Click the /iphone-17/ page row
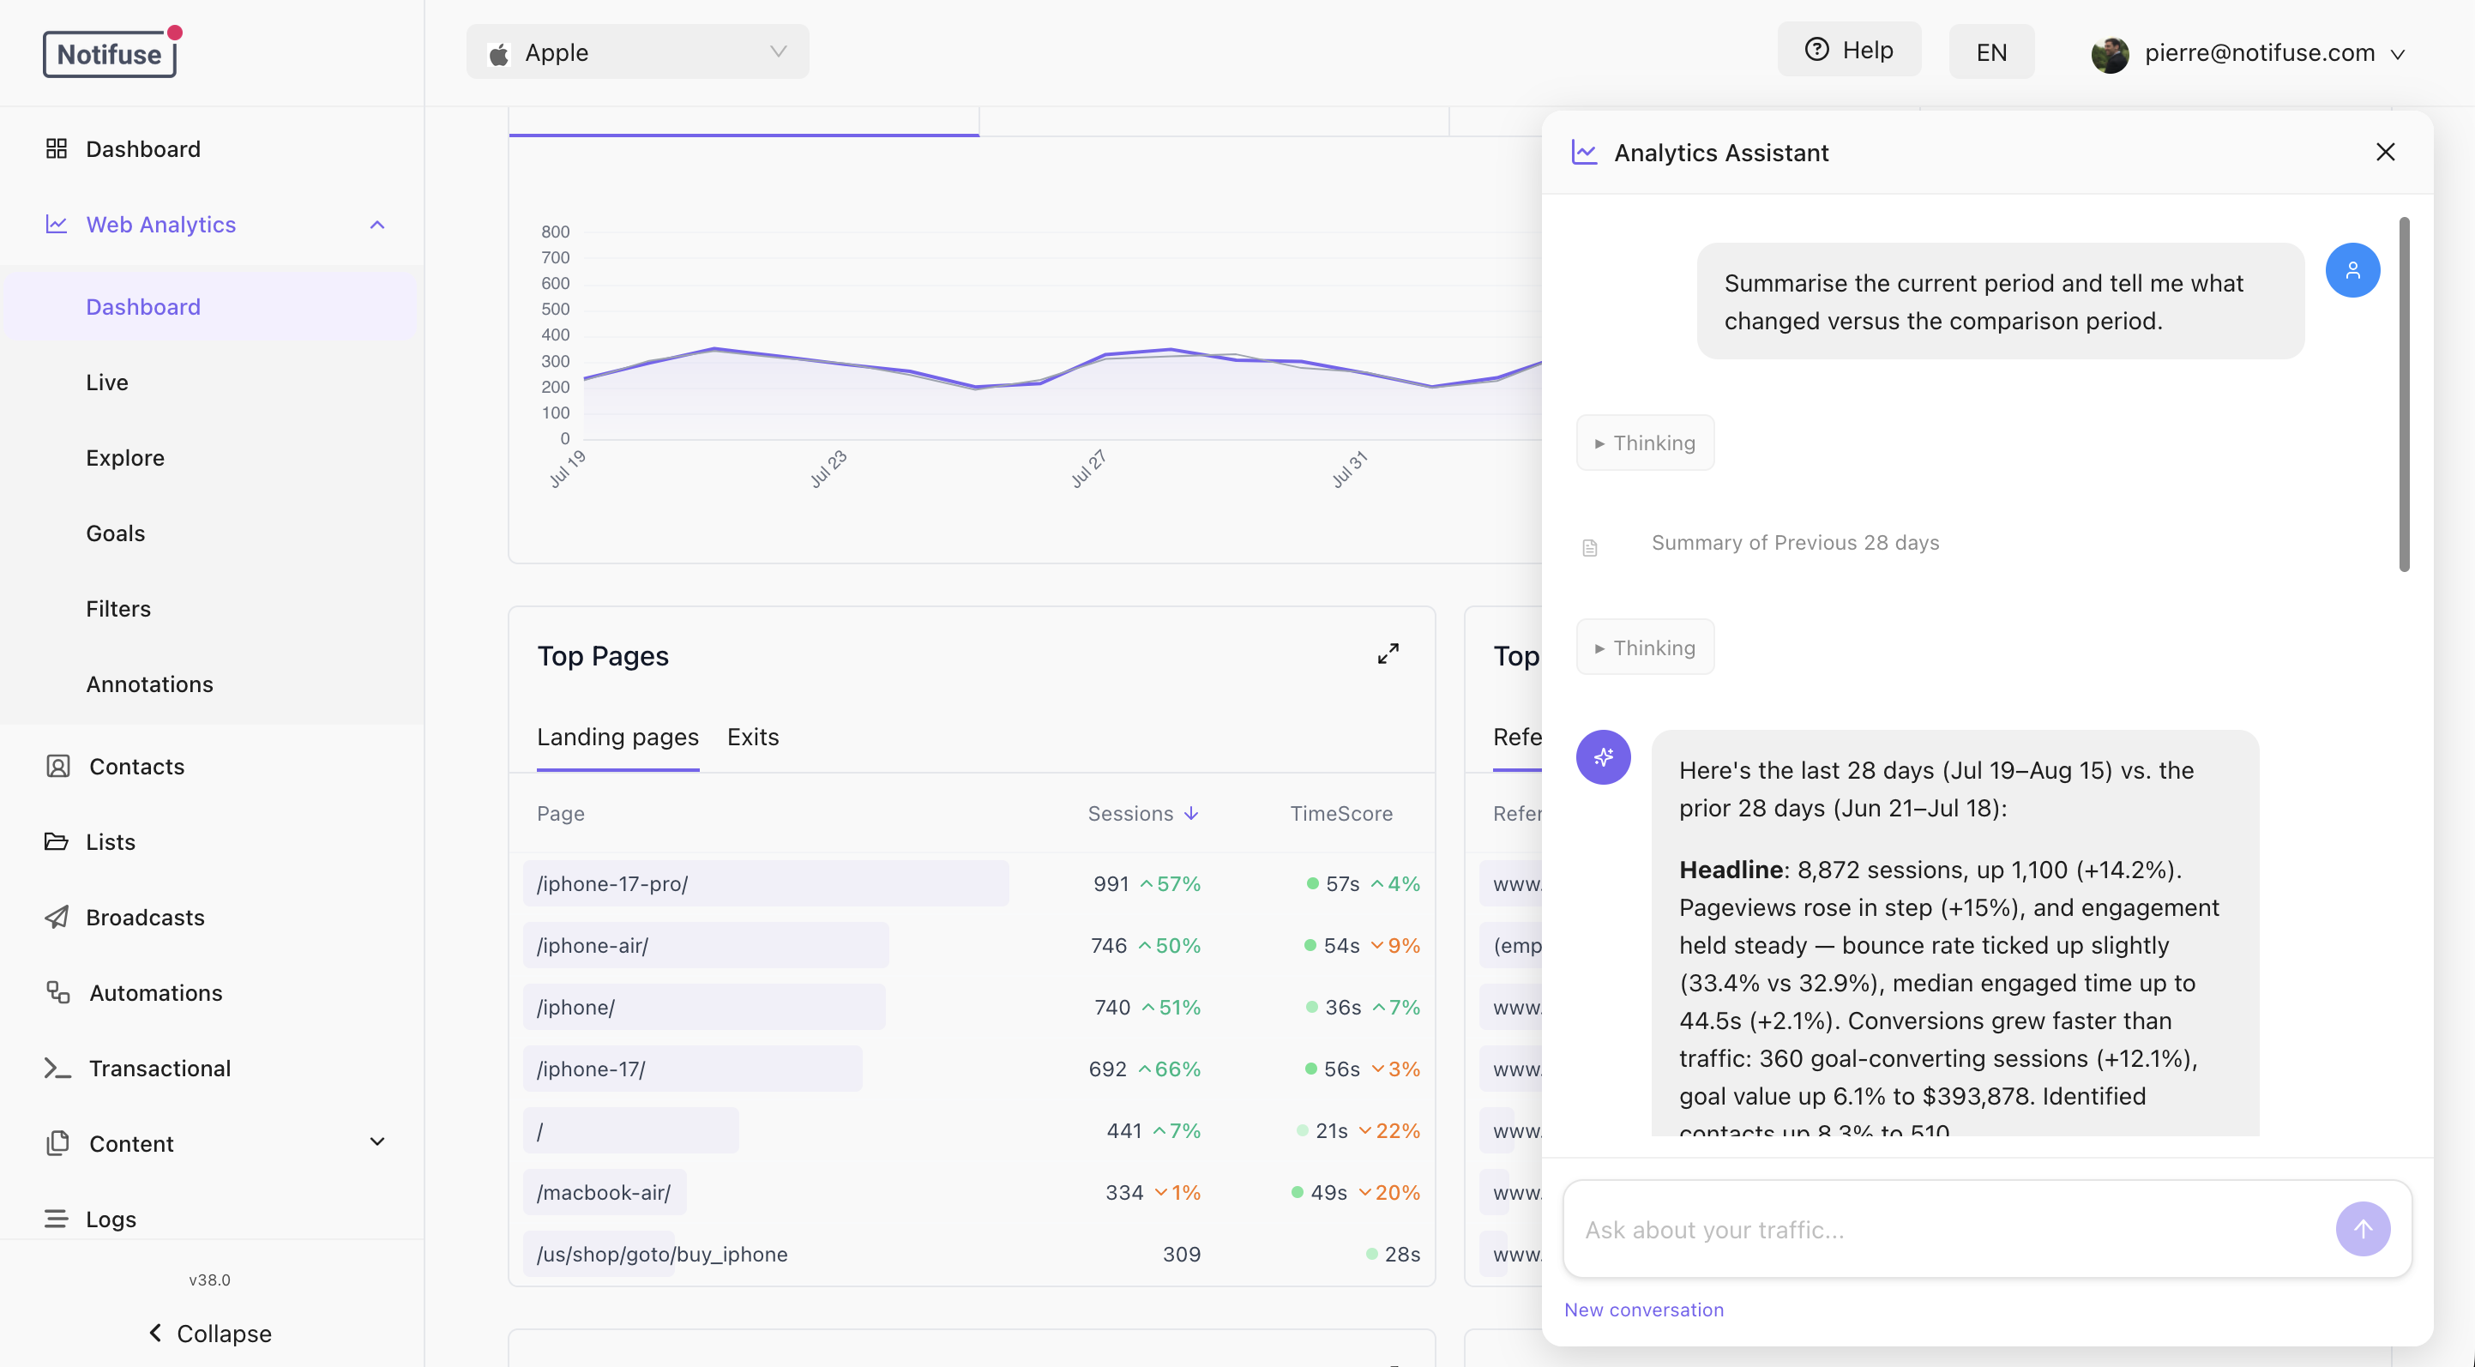The image size is (2475, 1367). click(x=972, y=1069)
